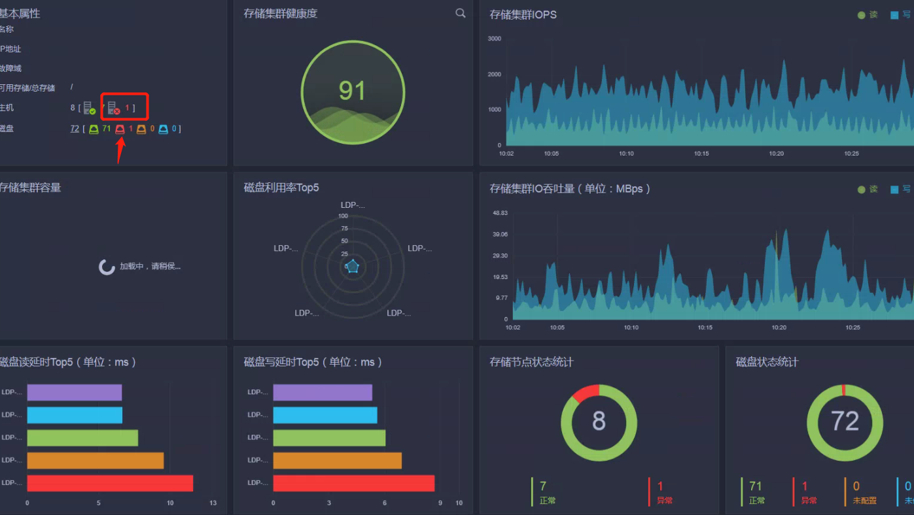Click the green normal disk icon
The width and height of the screenshot is (914, 515).
(x=94, y=129)
